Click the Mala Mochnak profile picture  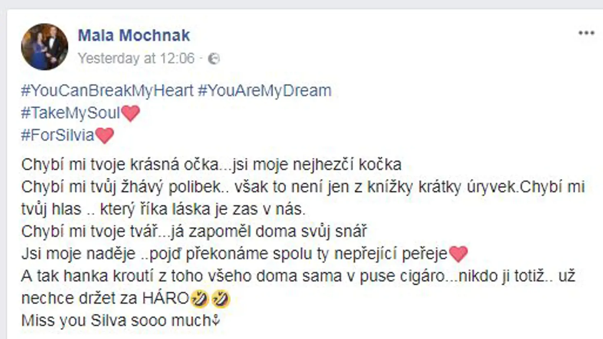[x=45, y=47]
